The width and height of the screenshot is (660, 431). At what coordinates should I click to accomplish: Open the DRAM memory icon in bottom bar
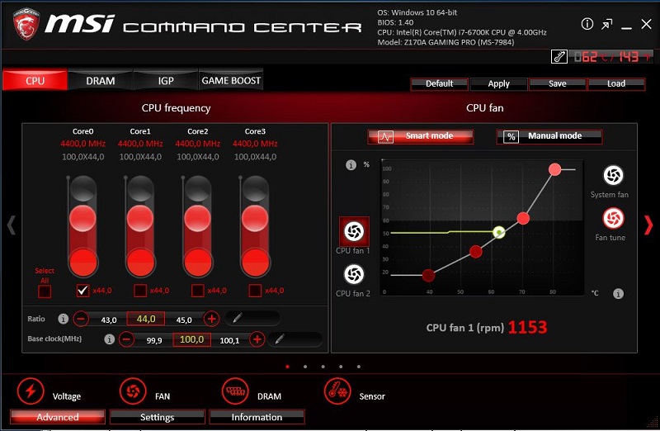(x=235, y=391)
